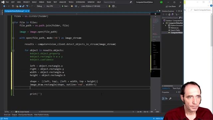This screenshot has width=213, height=120.
Task: Click the navigate backward toolbar icon
Action: [4, 6]
